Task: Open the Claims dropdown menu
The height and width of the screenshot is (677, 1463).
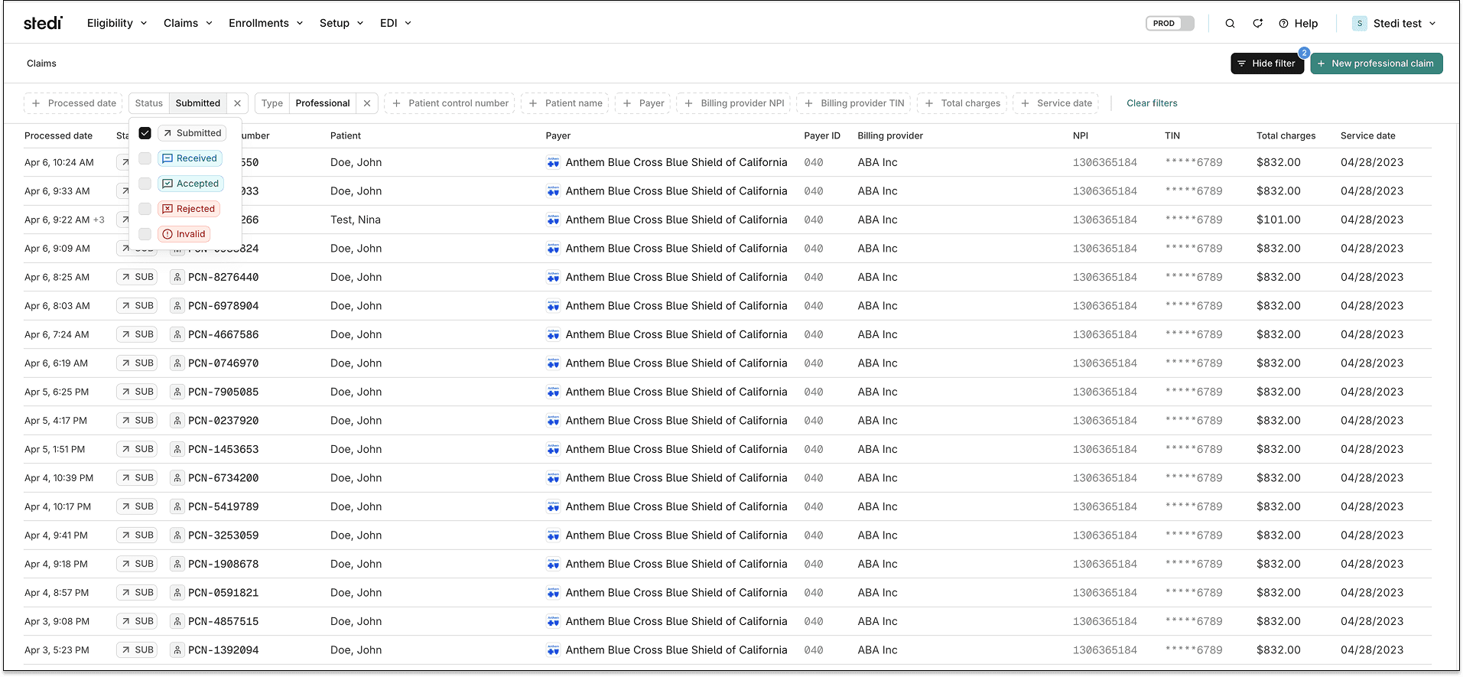Action: [188, 23]
